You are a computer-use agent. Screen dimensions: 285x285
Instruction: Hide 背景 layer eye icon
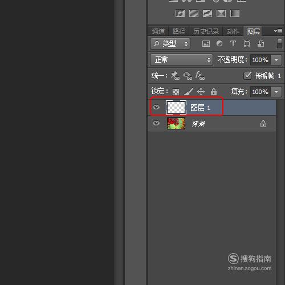tap(156, 123)
